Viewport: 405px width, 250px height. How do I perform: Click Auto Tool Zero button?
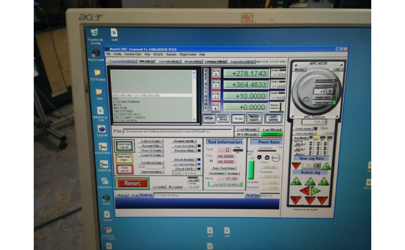pyautogui.click(x=223, y=168)
